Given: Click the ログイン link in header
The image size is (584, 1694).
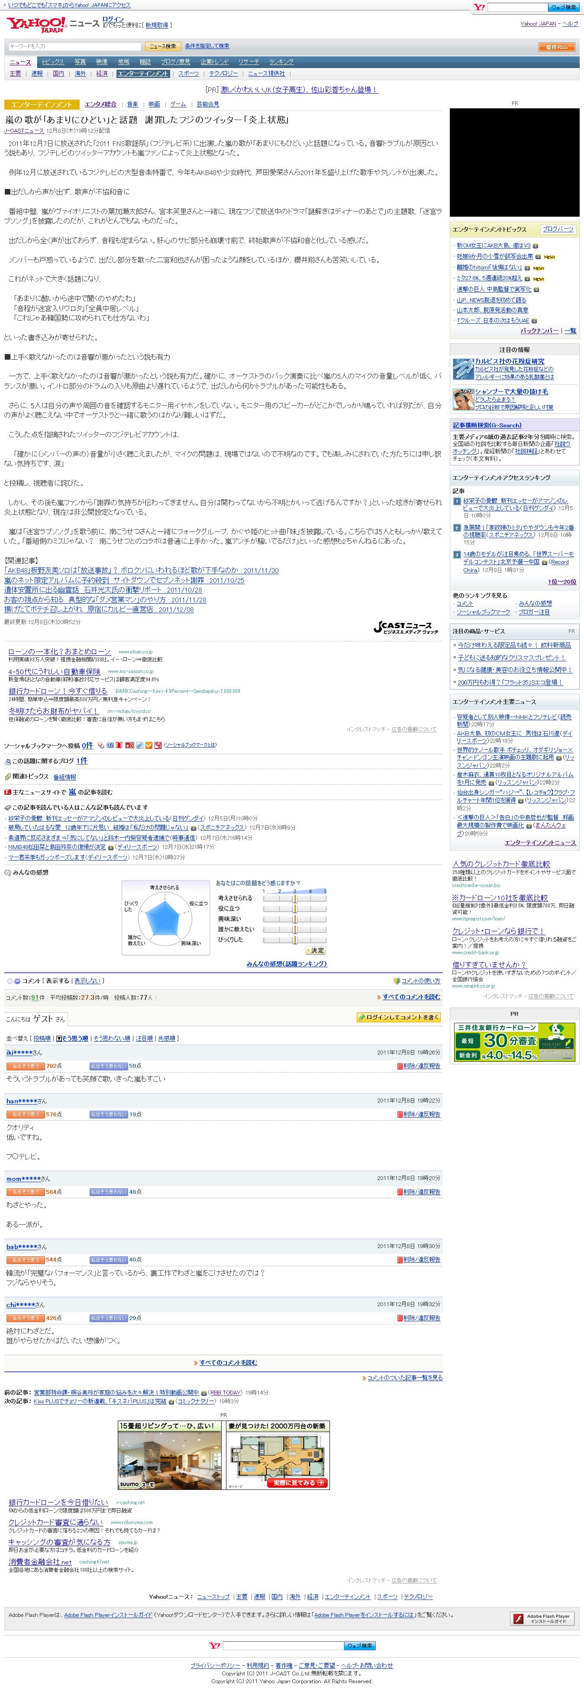Looking at the screenshot, I should click(113, 19).
